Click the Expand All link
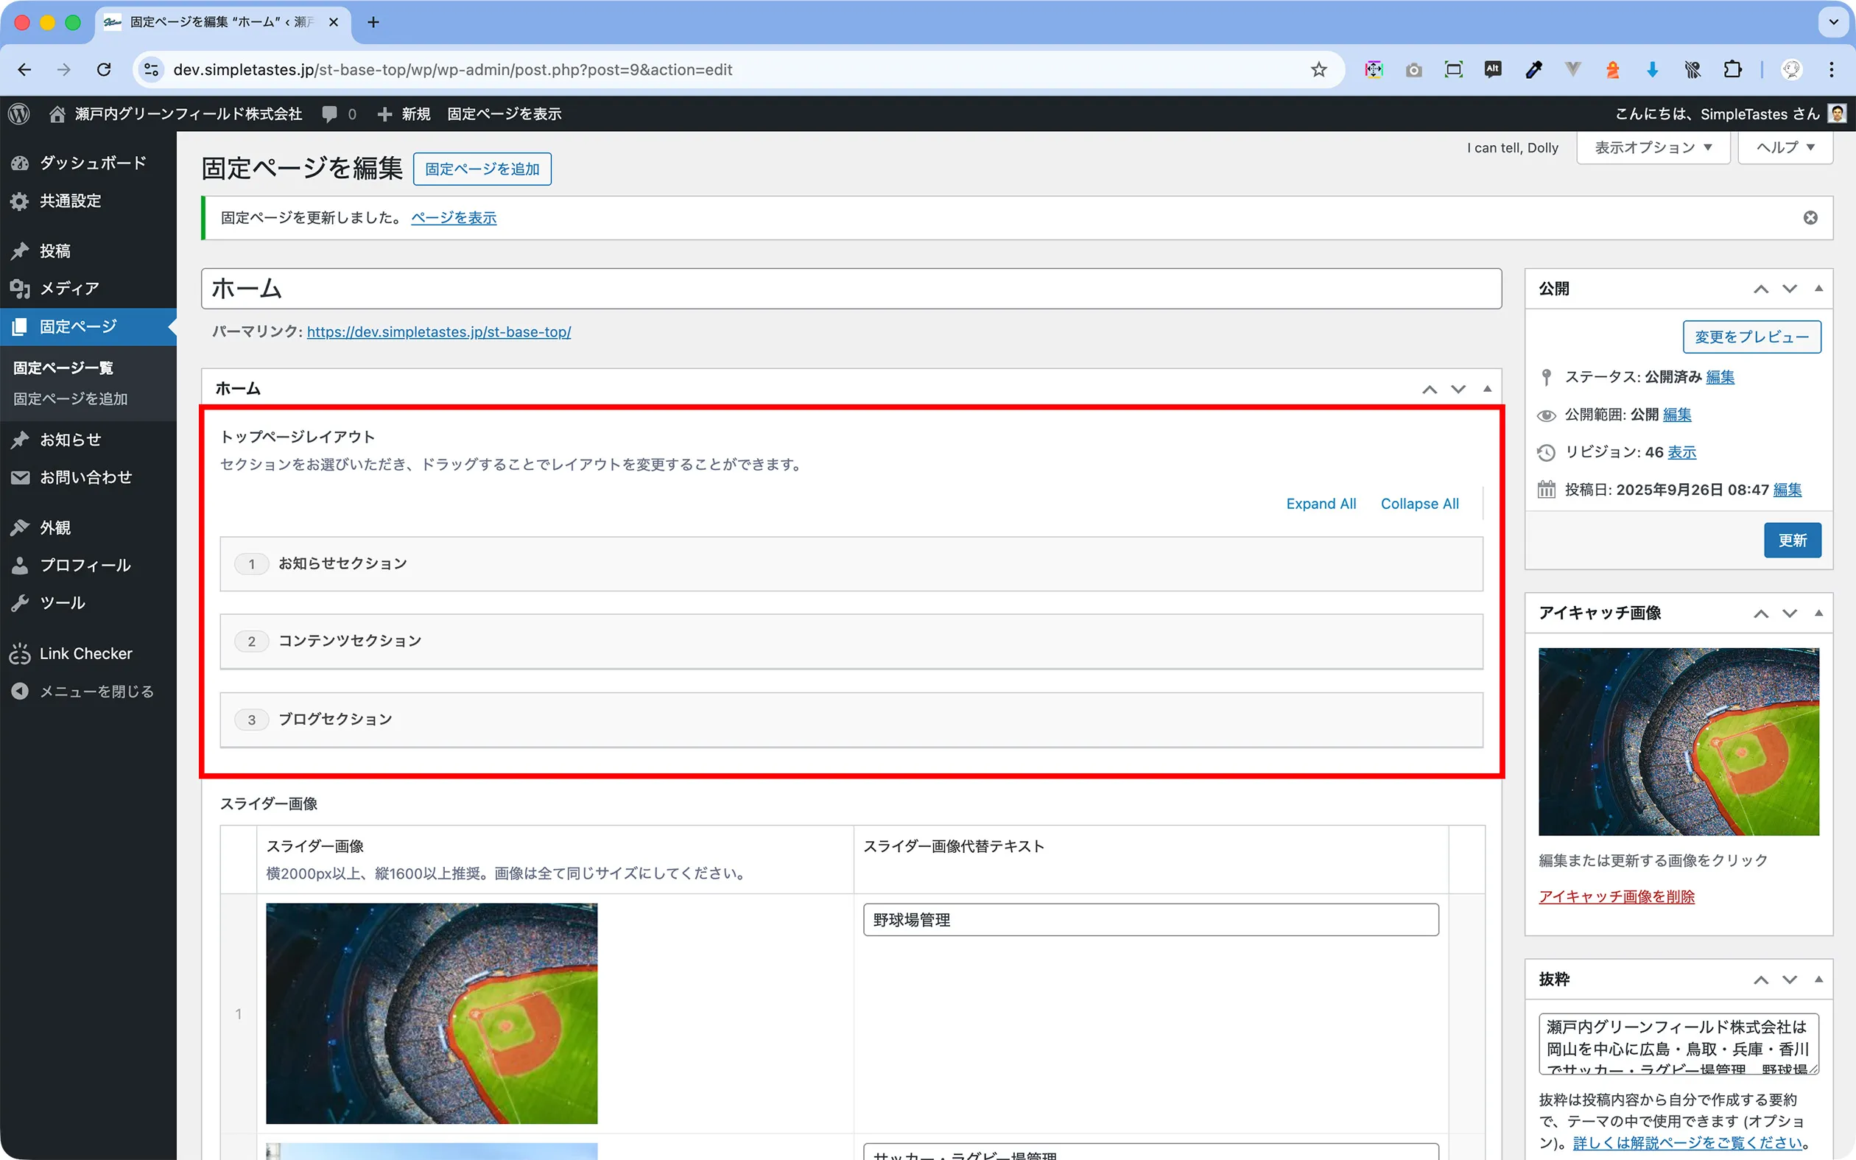 pos(1321,504)
